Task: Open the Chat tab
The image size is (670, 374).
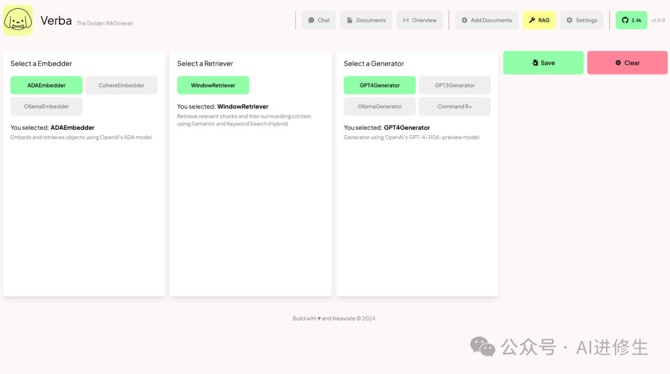Action: pyautogui.click(x=319, y=20)
